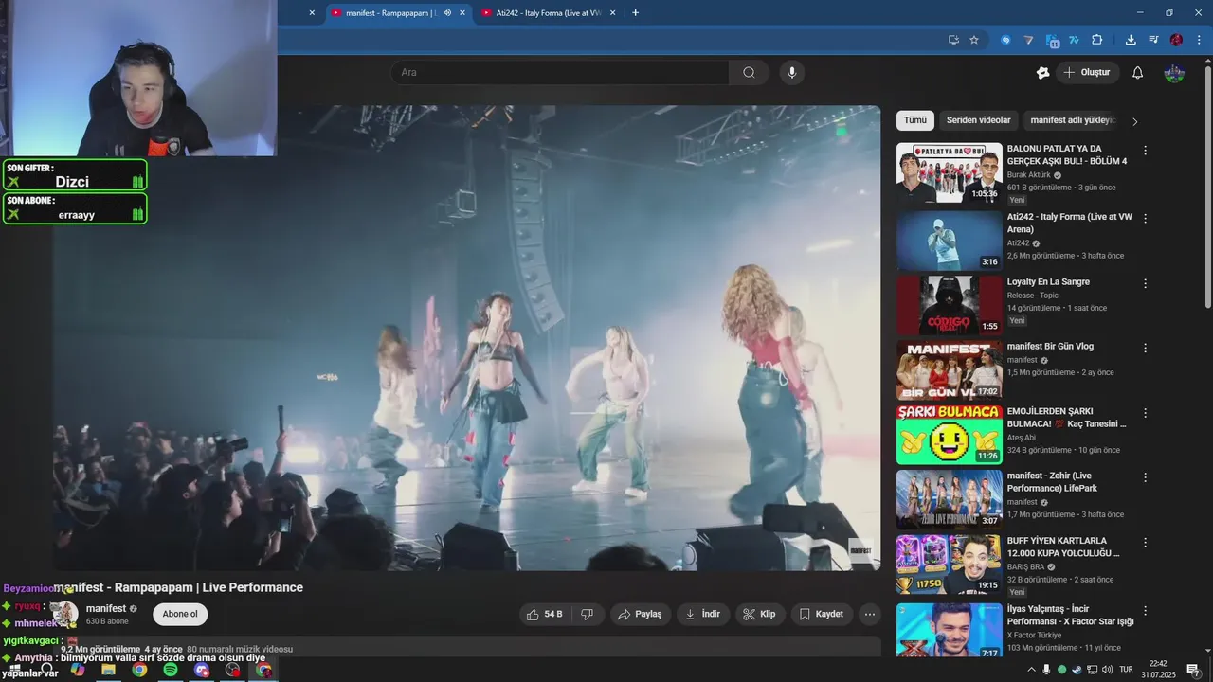The width and height of the screenshot is (1213, 682).
Task: Share the video with Paylaş
Action: [x=640, y=614]
